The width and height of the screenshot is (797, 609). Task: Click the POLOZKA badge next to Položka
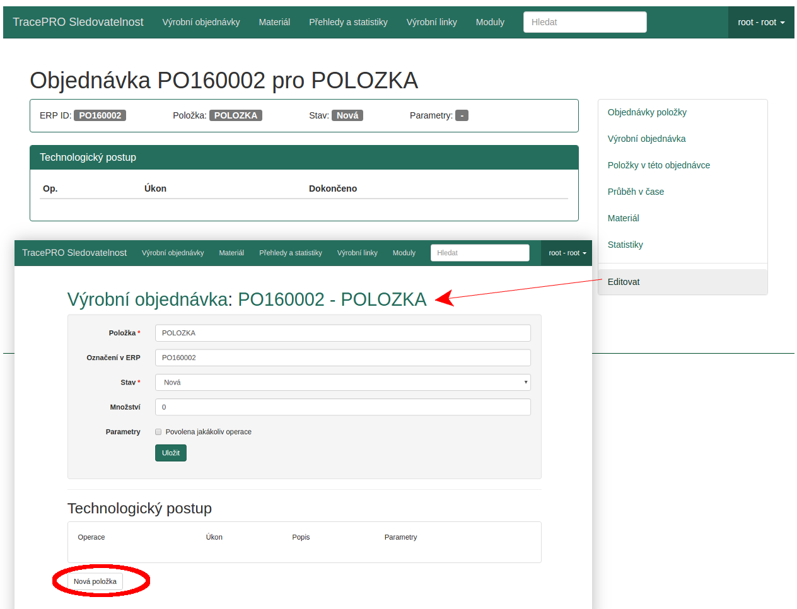click(236, 115)
